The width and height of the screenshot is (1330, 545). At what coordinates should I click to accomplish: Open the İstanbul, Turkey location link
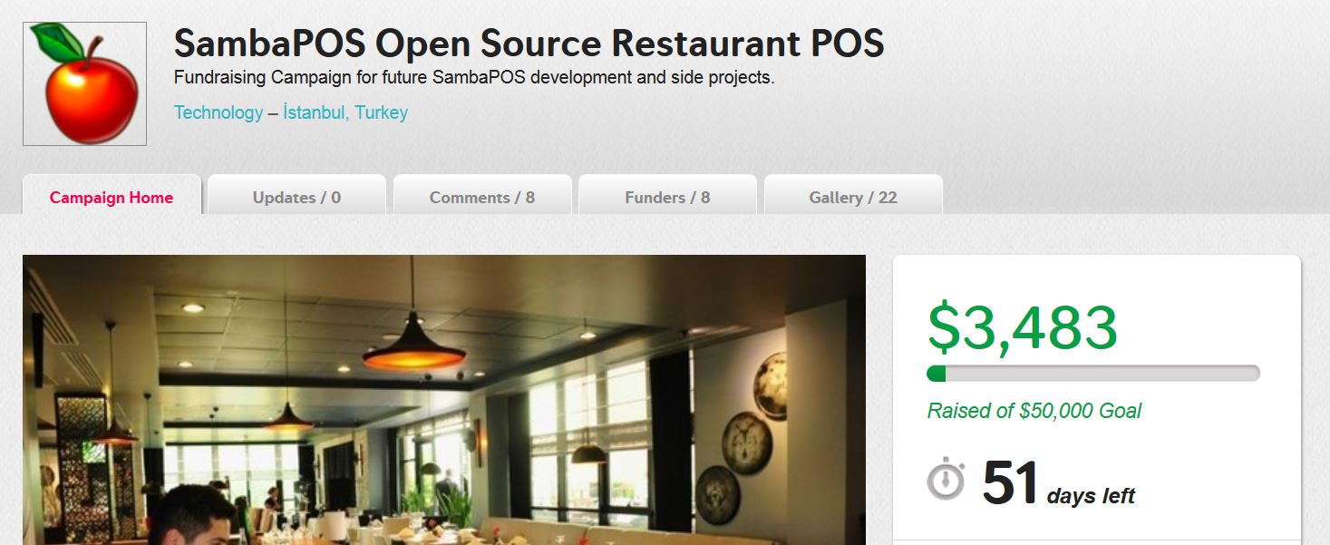(345, 112)
